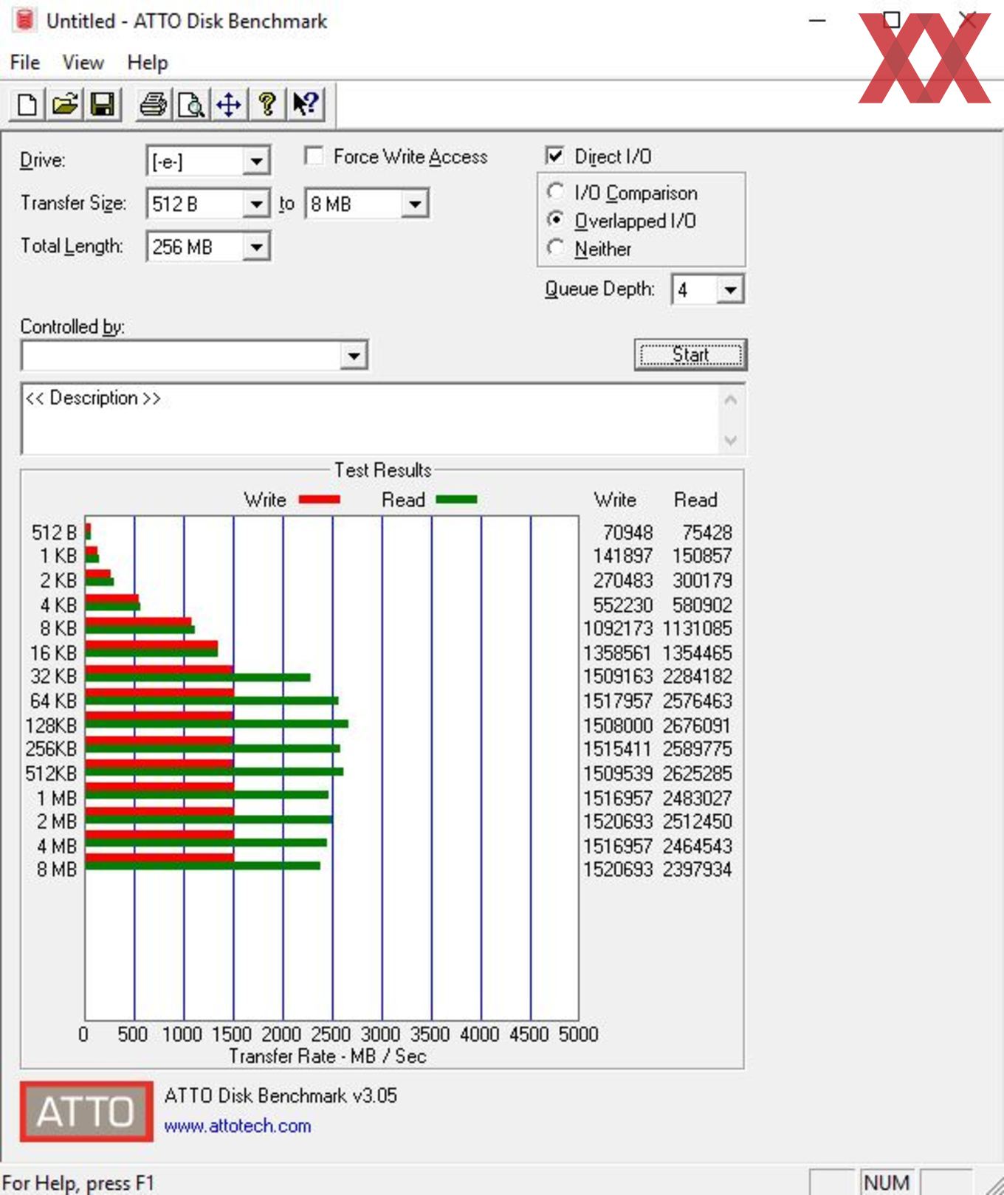Click read value 2284182
Image resolution: width=1004 pixels, height=1195 pixels.
[x=697, y=676]
